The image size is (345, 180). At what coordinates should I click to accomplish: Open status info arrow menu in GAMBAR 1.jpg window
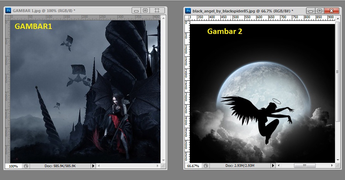[93, 166]
